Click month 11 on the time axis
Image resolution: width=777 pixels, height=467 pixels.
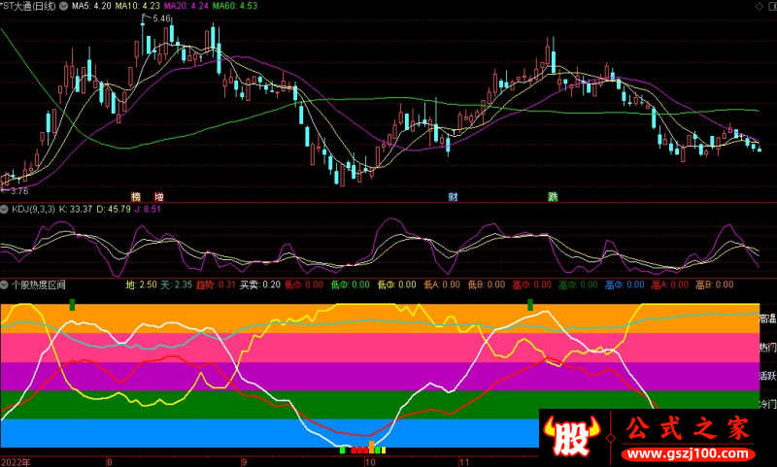pyautogui.click(x=464, y=462)
